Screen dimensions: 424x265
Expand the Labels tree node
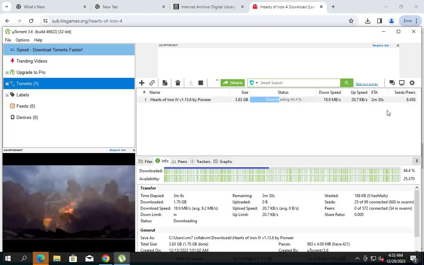coord(7,95)
